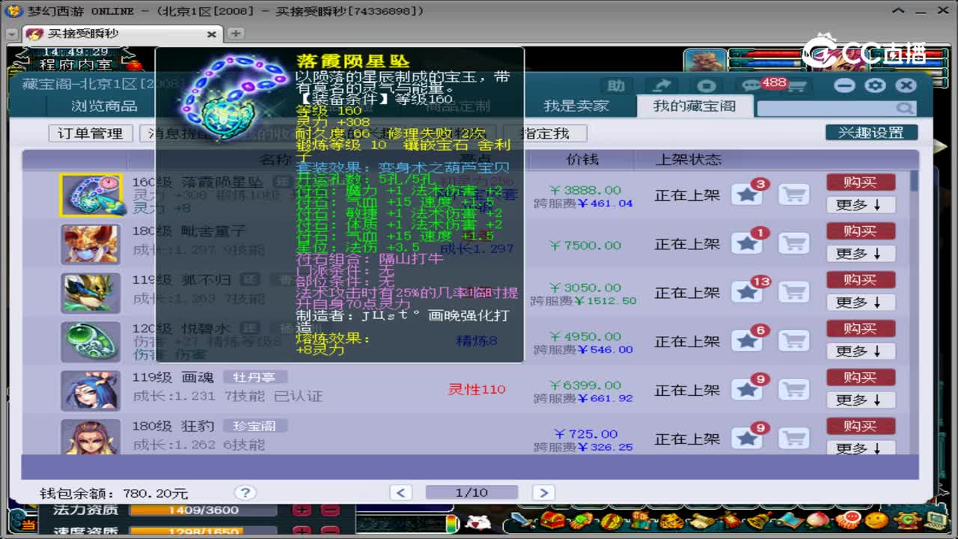The height and width of the screenshot is (539, 958).
Task: Toggle favorite star for 悦碧水
Action: coord(746,341)
